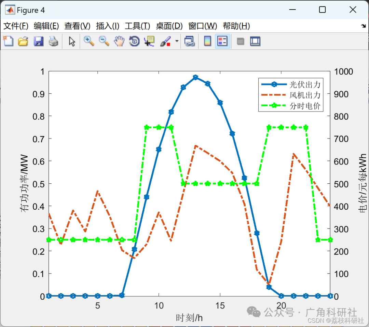The image size is (369, 327).
Task: Open the 插入(I) menu
Action: click(x=108, y=26)
